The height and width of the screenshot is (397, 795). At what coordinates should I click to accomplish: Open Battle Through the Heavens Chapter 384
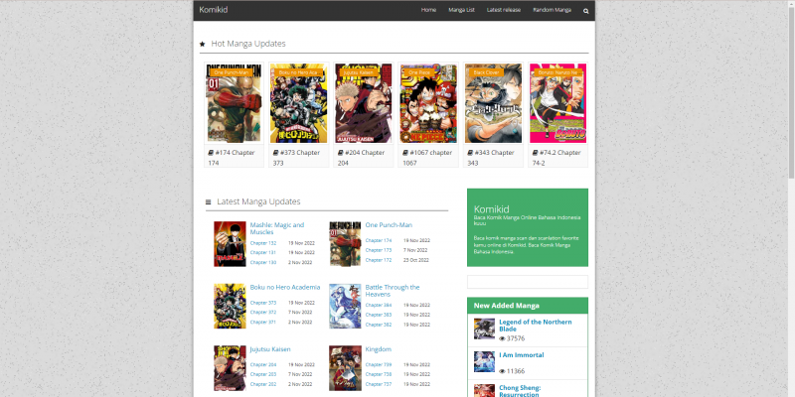click(x=379, y=305)
